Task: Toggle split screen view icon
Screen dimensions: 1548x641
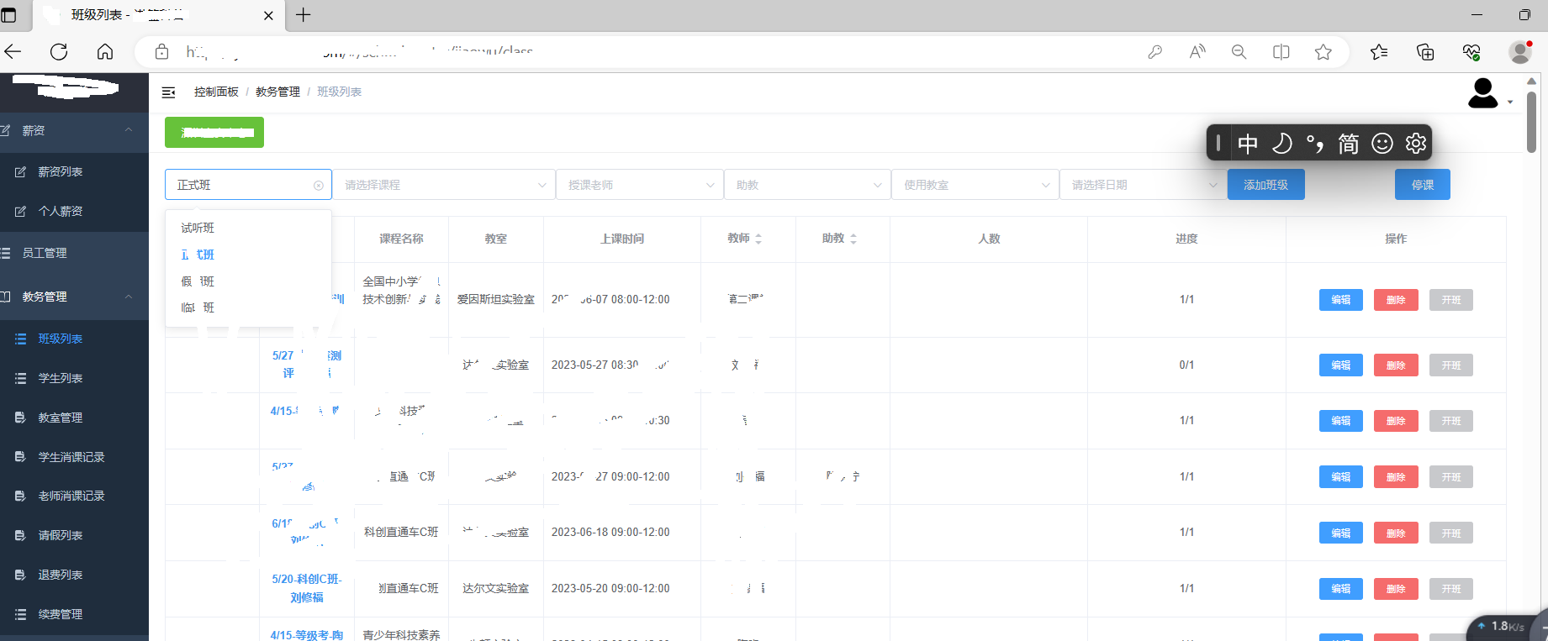Action: point(1281,52)
